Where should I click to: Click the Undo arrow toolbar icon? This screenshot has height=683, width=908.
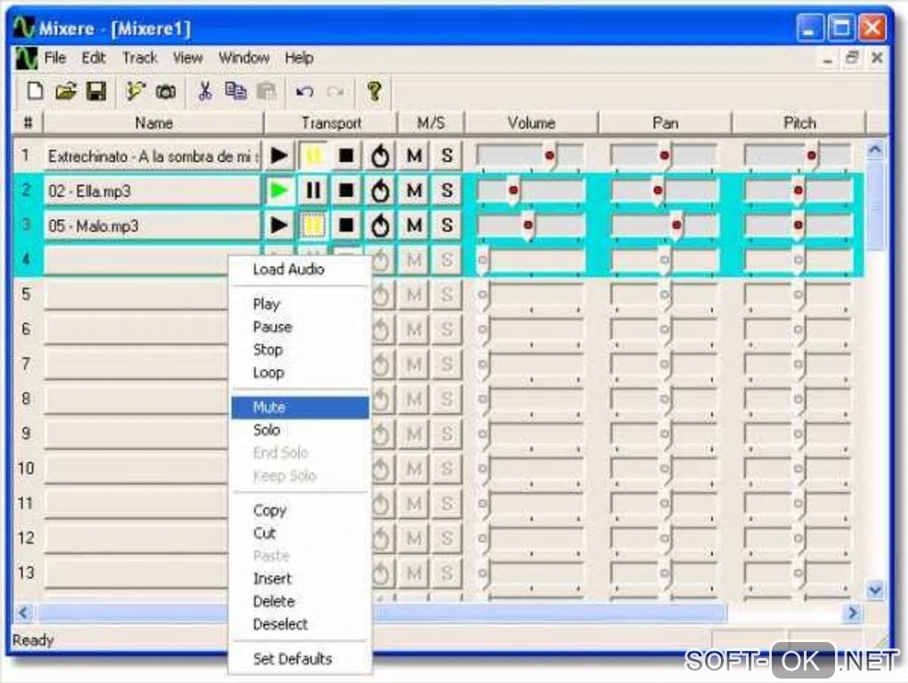pos(304,92)
